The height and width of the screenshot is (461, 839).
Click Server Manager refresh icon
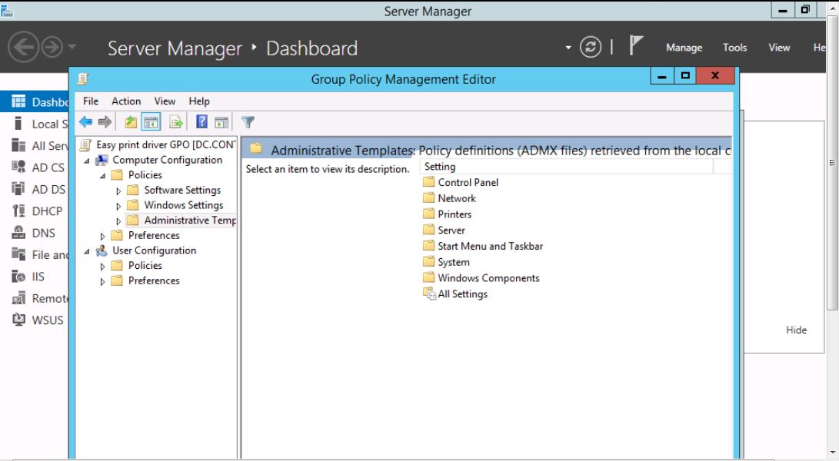tap(591, 47)
